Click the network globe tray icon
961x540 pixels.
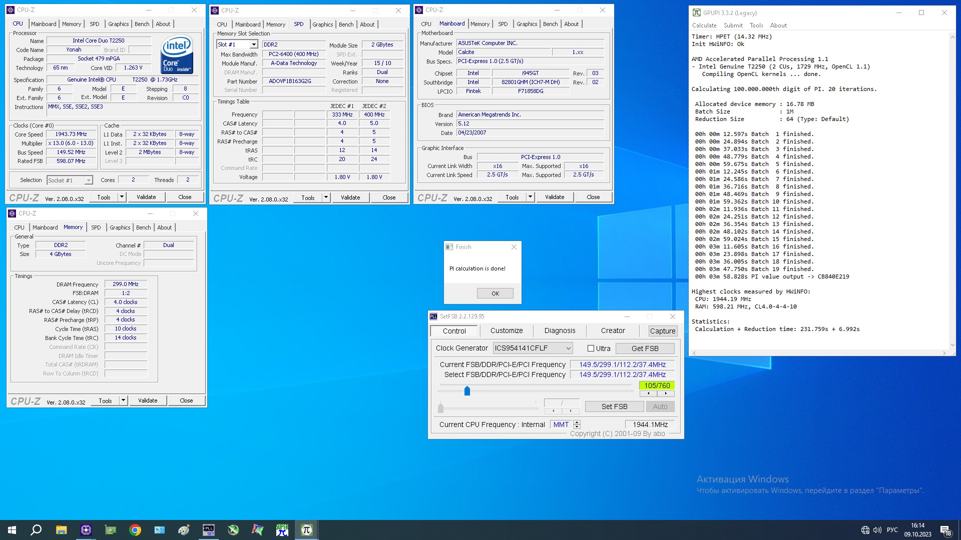[865, 530]
